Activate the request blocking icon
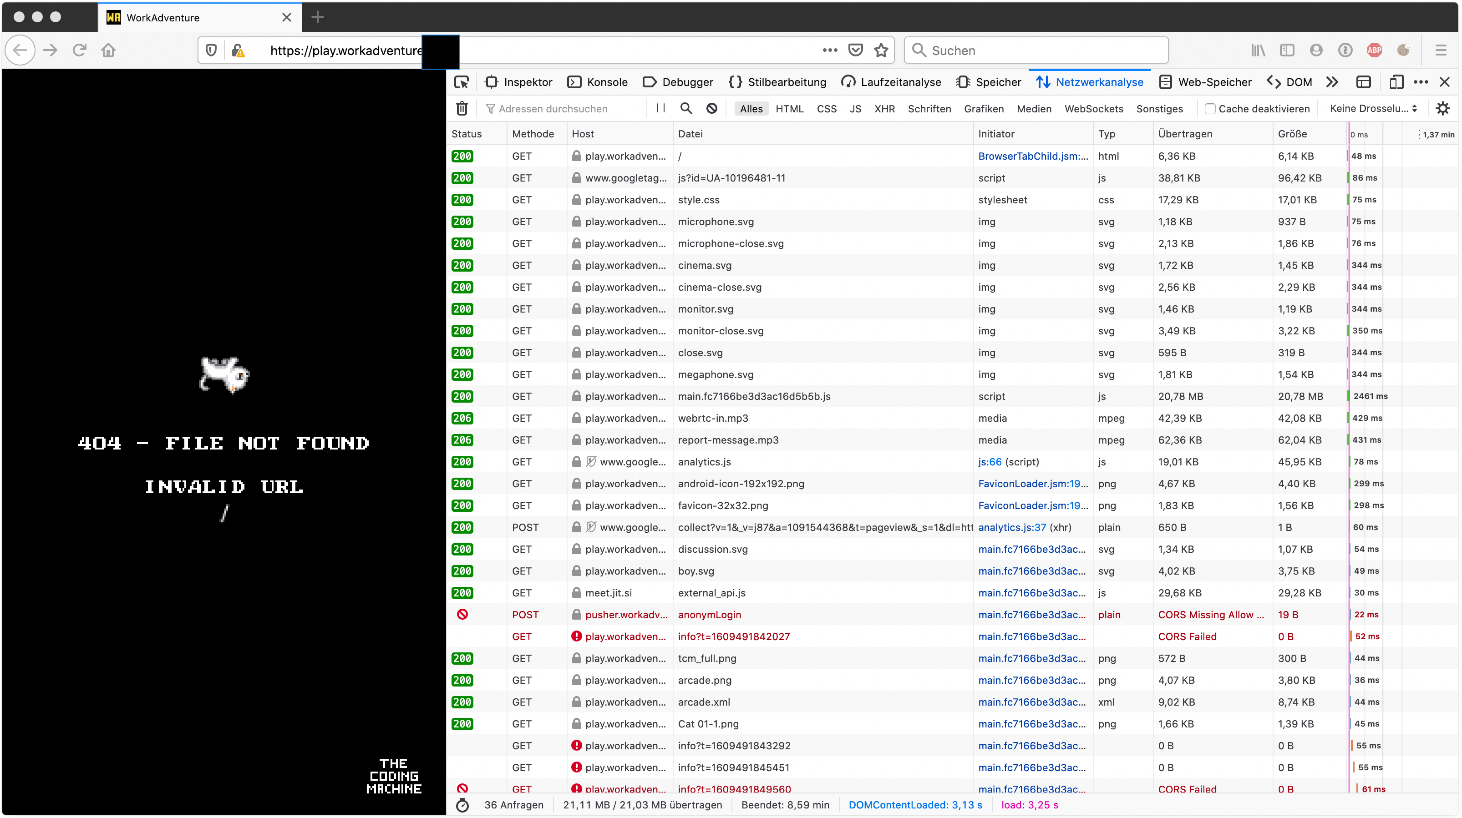This screenshot has height=818, width=1462. tap(711, 108)
